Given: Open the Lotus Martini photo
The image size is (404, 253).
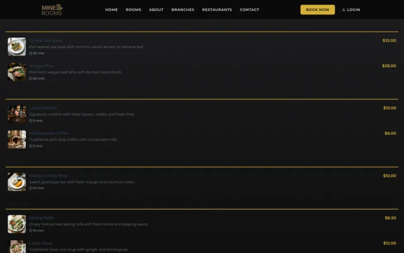Looking at the screenshot, I should (17, 114).
